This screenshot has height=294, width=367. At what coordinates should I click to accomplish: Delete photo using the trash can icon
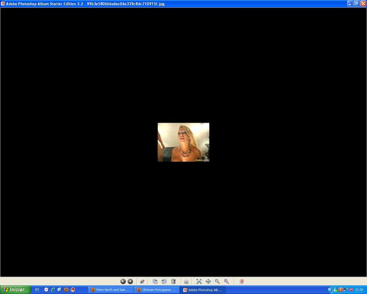click(x=173, y=281)
